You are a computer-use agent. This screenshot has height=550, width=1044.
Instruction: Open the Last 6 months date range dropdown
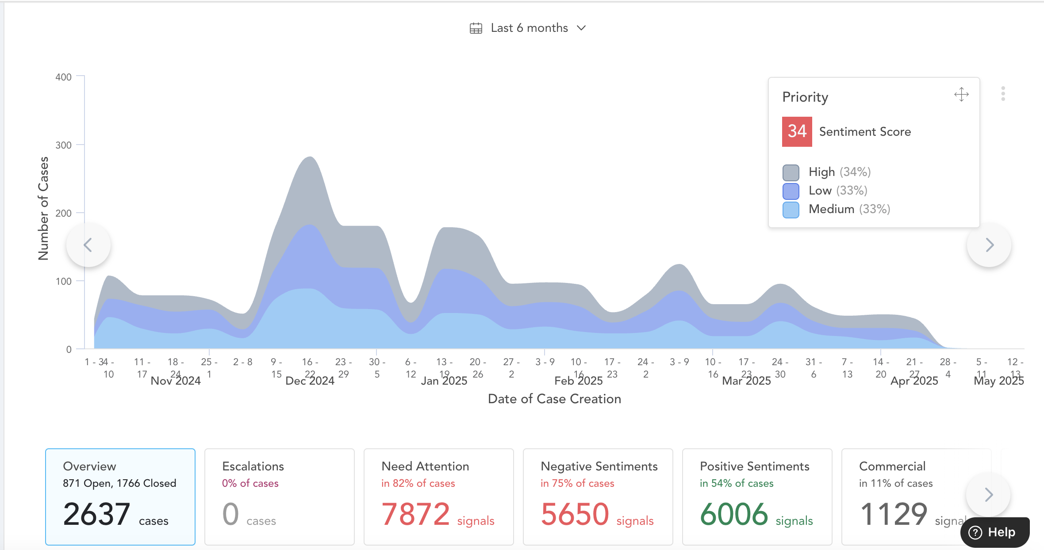(529, 28)
